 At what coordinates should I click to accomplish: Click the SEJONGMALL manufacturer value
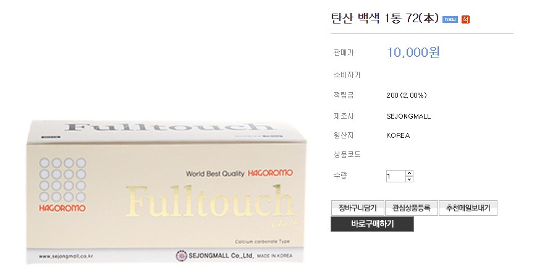point(408,116)
